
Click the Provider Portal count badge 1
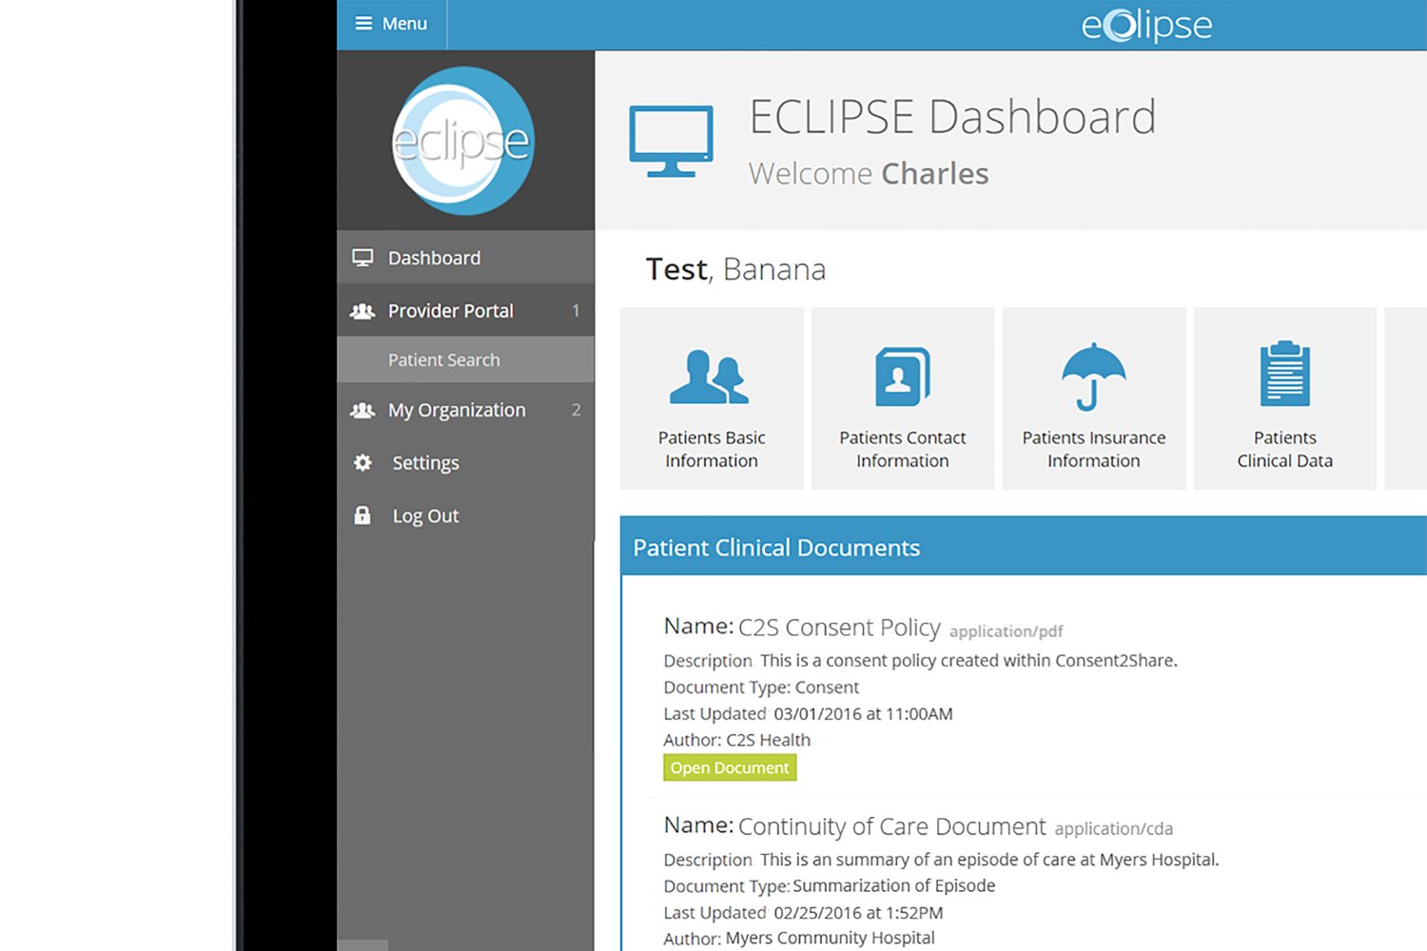pyautogui.click(x=576, y=311)
